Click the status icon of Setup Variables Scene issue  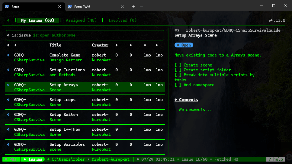(x=8, y=144)
